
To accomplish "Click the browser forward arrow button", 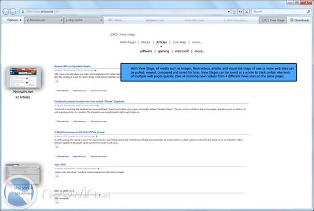I will (x=13, y=11).
